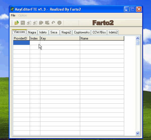Open the Seca tab
This screenshot has height=140, width=151.
[x=54, y=32]
